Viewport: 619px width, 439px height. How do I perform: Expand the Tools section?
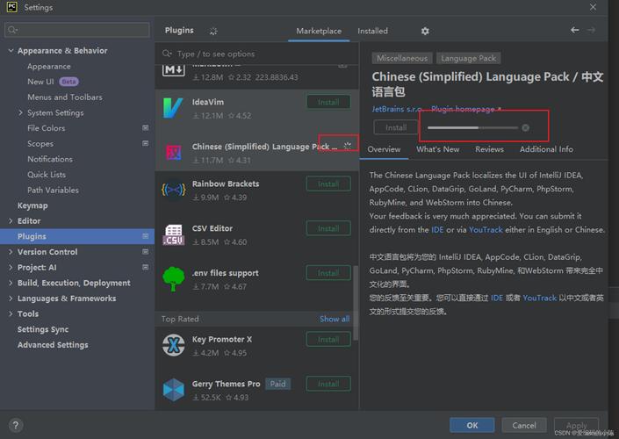click(11, 313)
